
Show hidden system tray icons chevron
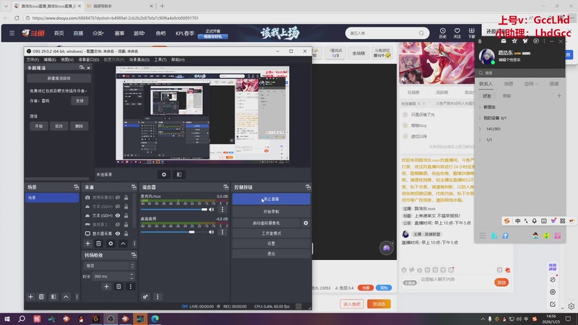pos(483,319)
